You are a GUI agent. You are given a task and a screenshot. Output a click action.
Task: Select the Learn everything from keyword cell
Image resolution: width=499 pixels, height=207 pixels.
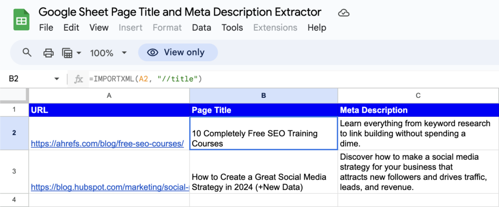(418, 133)
